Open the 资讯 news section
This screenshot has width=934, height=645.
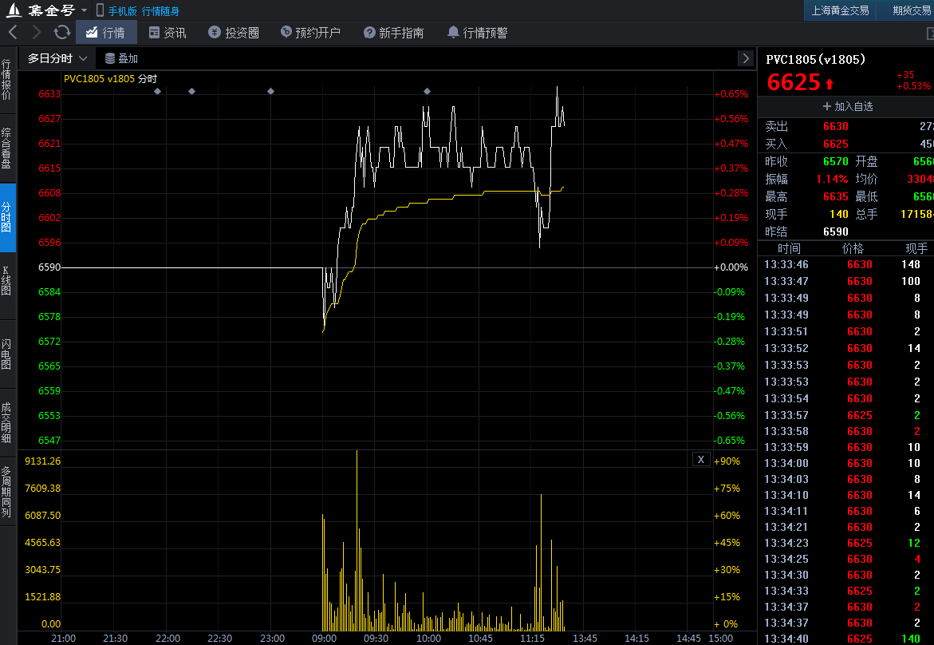tap(167, 33)
